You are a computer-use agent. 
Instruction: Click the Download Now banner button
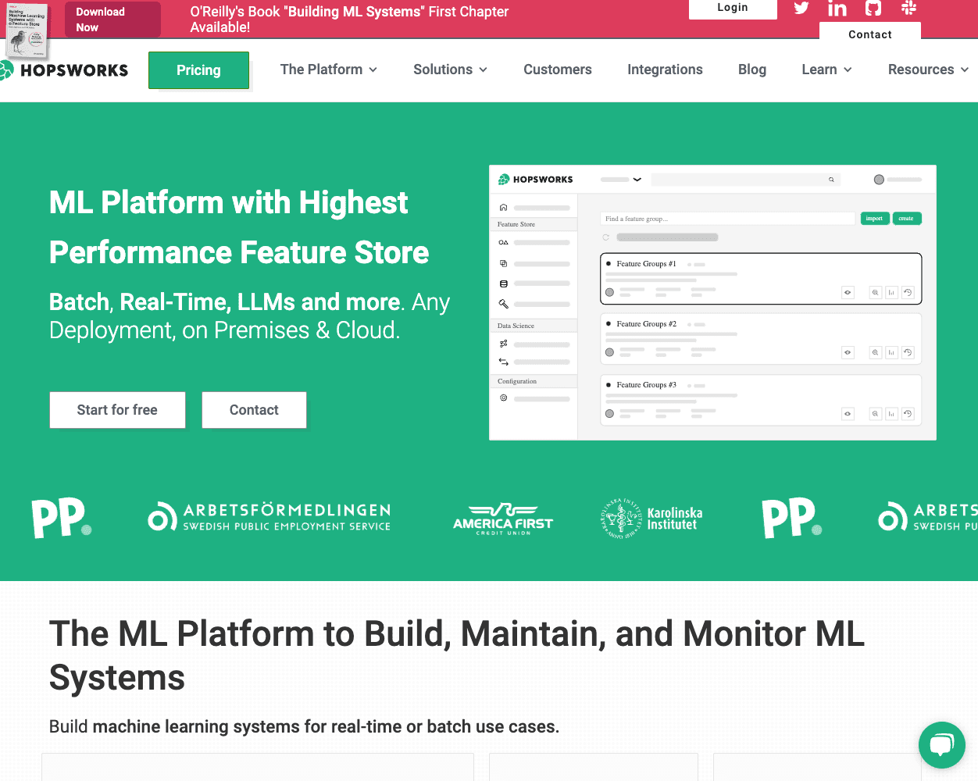[112, 20]
